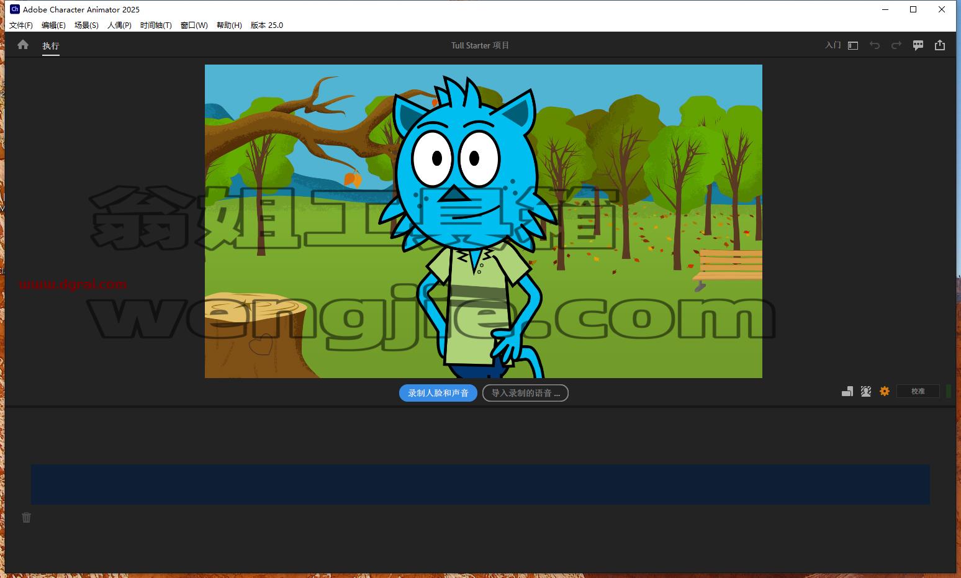Select the 入门 workspace label
The width and height of the screenshot is (961, 578).
[833, 45]
